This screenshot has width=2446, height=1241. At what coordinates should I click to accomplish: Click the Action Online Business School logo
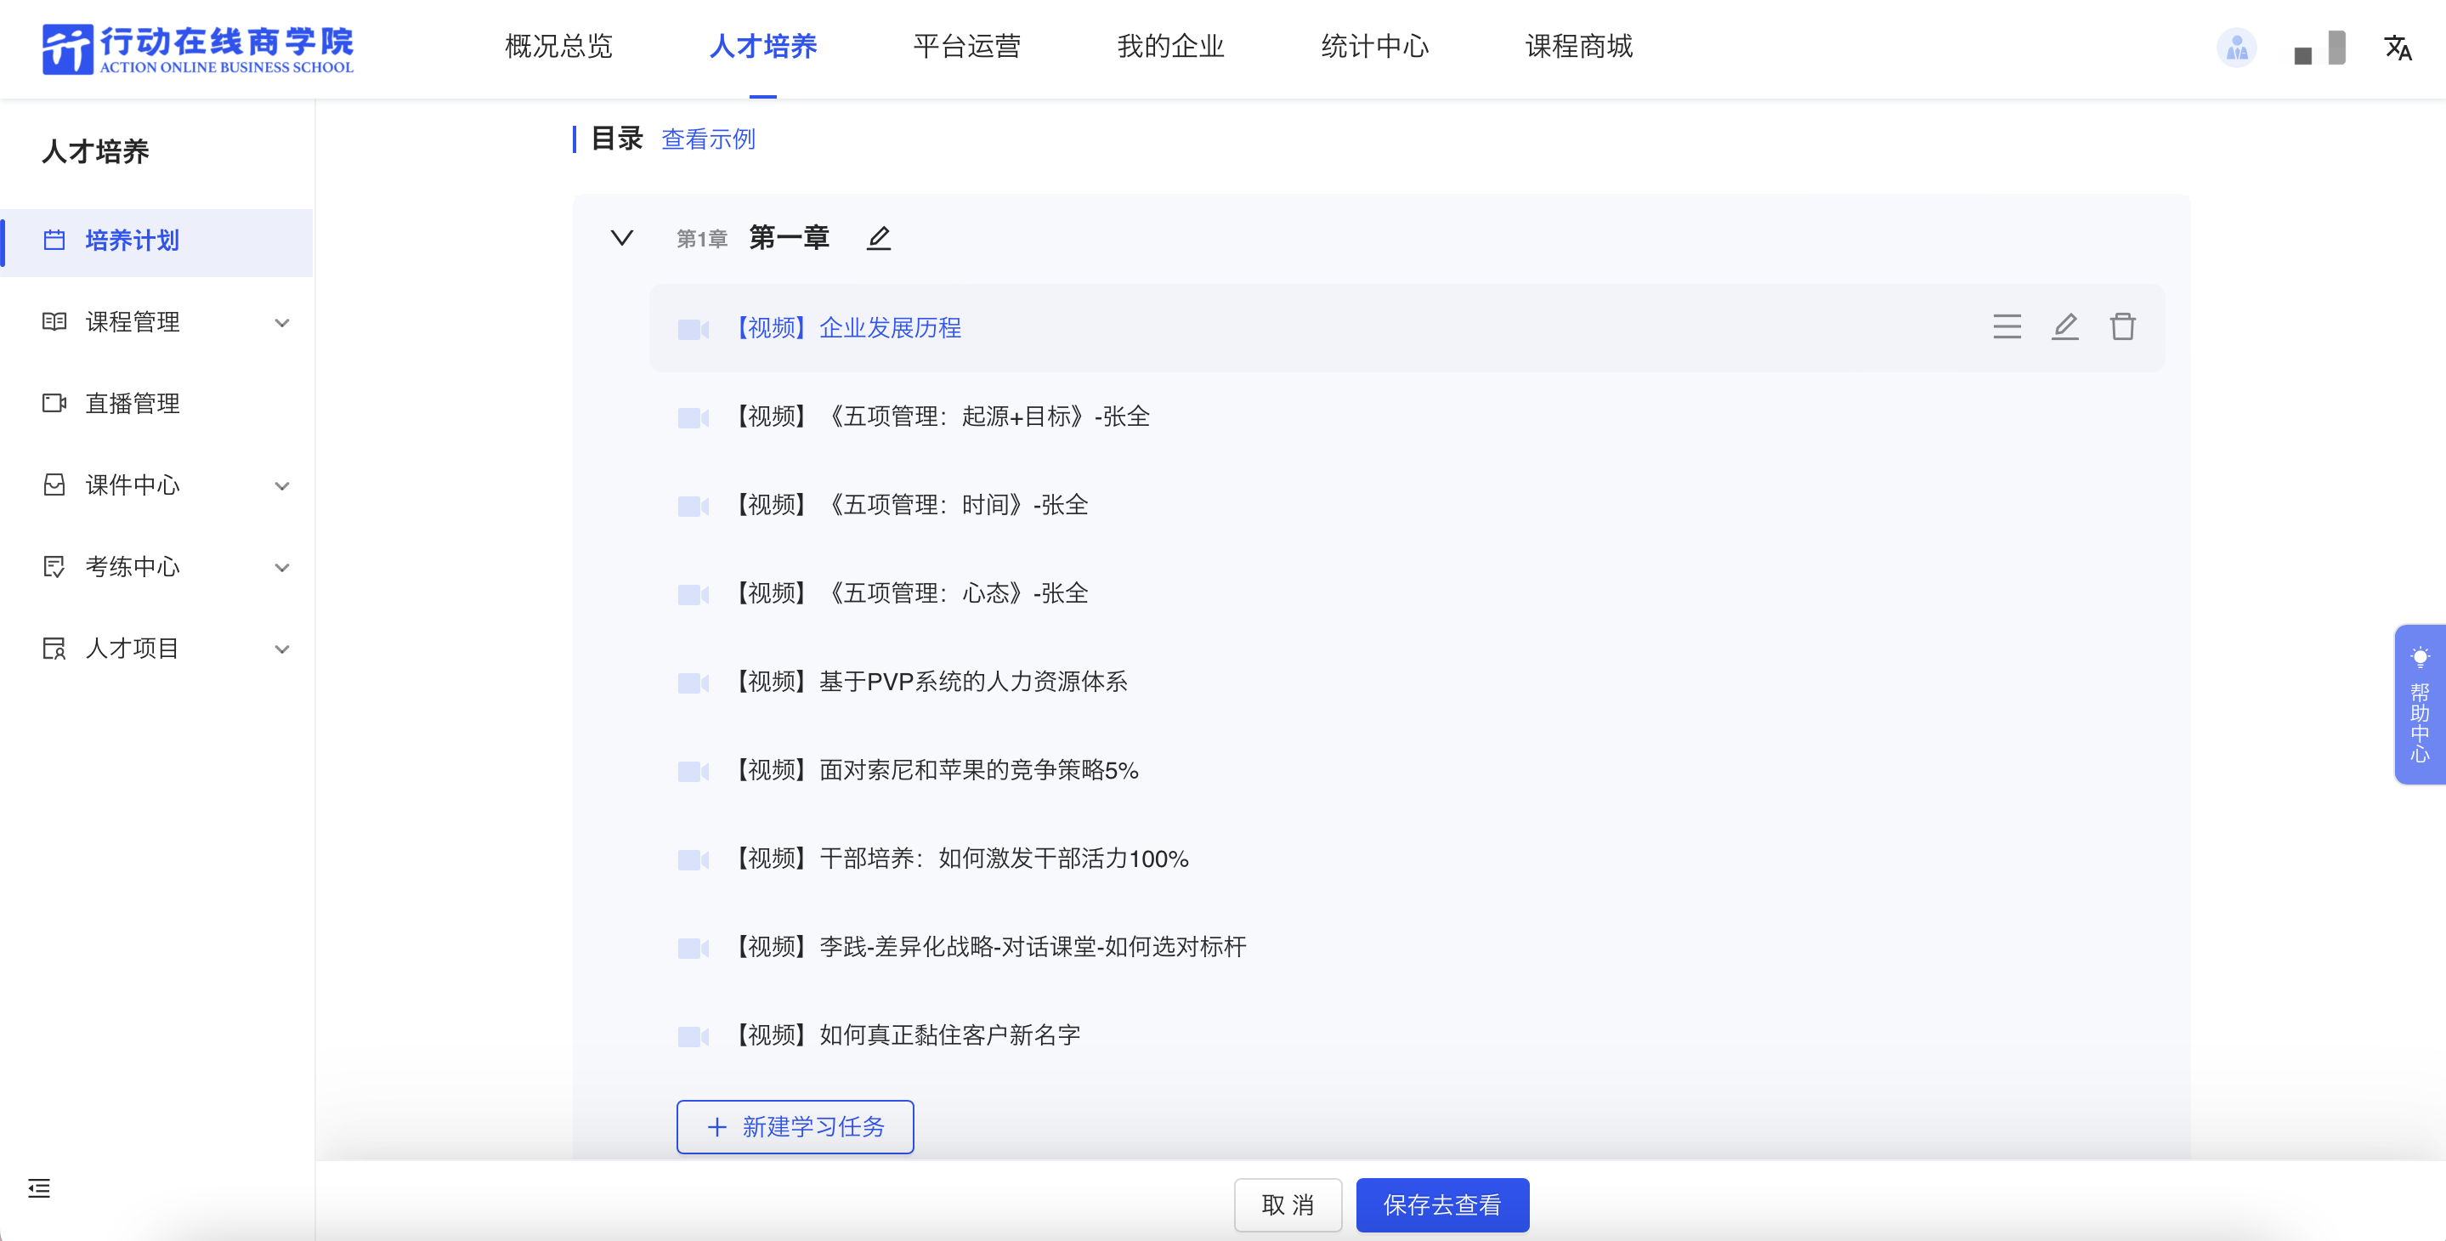pyautogui.click(x=197, y=48)
